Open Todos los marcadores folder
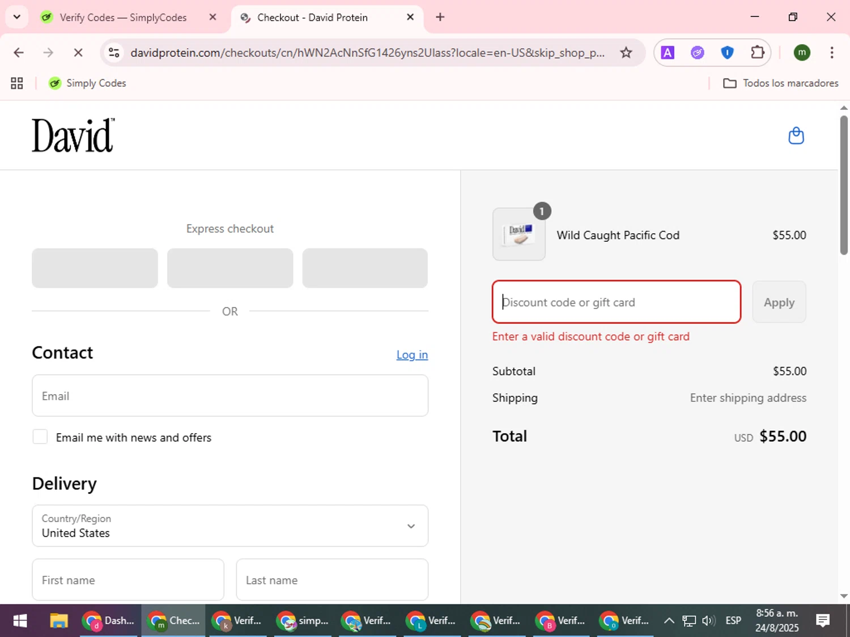The width and height of the screenshot is (850, 637). click(x=781, y=83)
